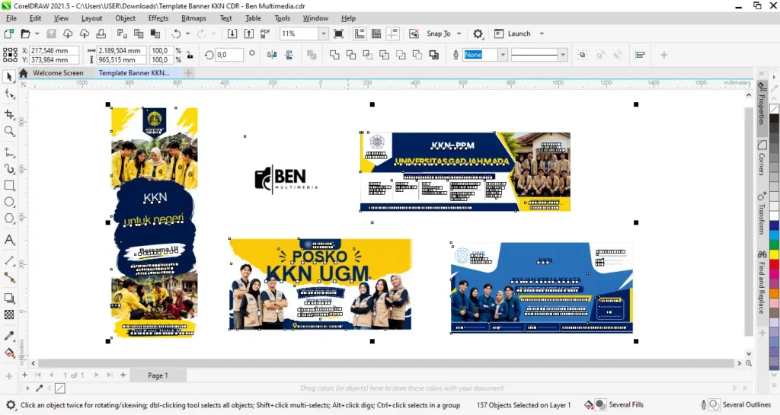Select the Shape edit tool
The width and height of the screenshot is (780, 415).
pyautogui.click(x=9, y=94)
